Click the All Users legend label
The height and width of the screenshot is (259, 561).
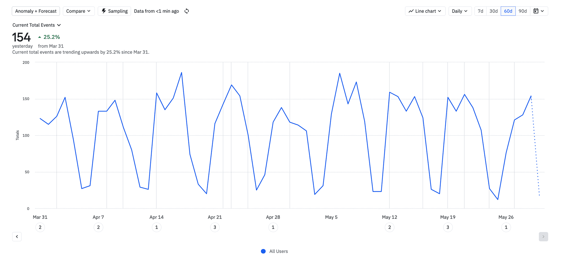[x=278, y=251]
